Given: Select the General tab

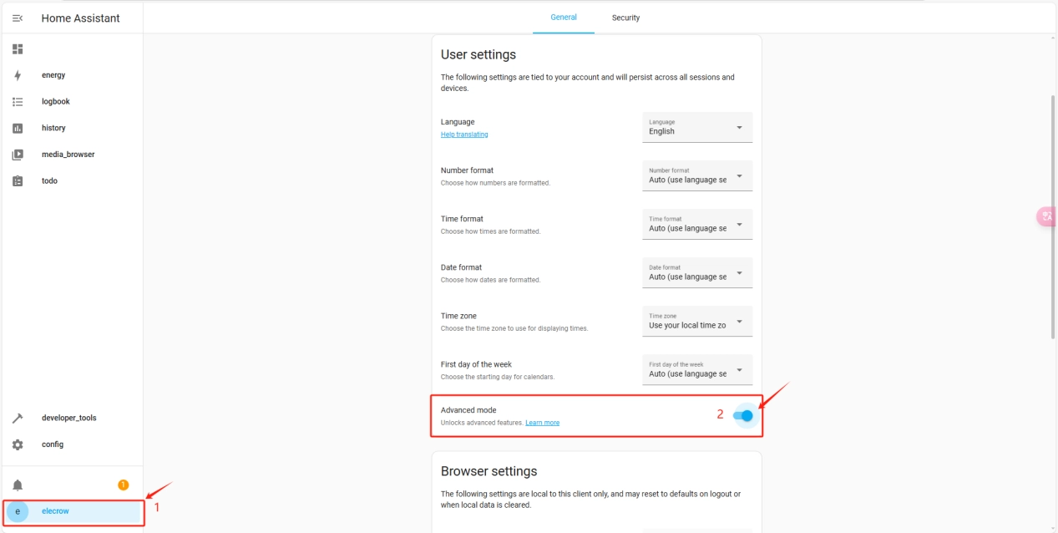Looking at the screenshot, I should [564, 18].
